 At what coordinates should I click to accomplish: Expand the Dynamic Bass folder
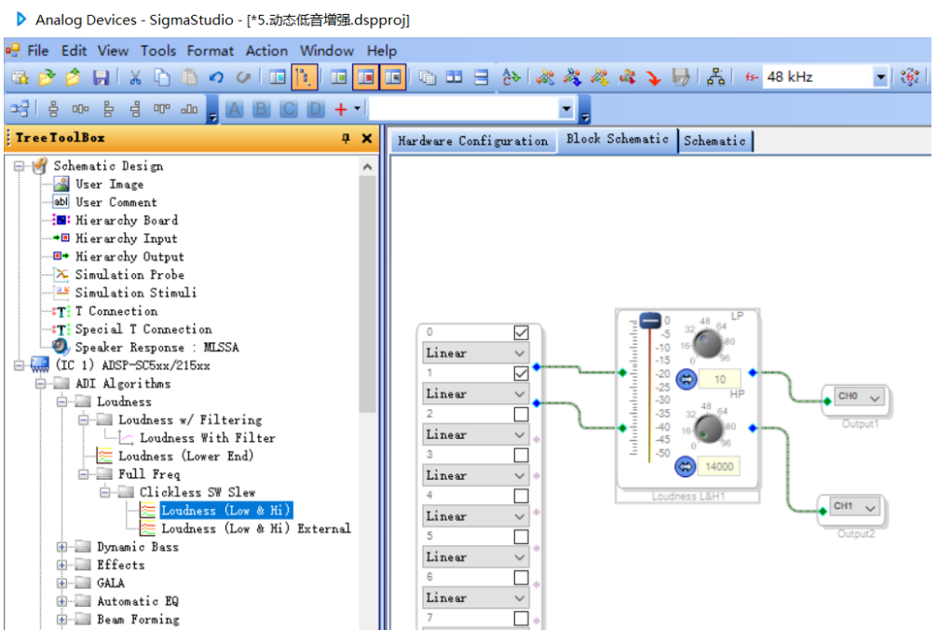[61, 547]
